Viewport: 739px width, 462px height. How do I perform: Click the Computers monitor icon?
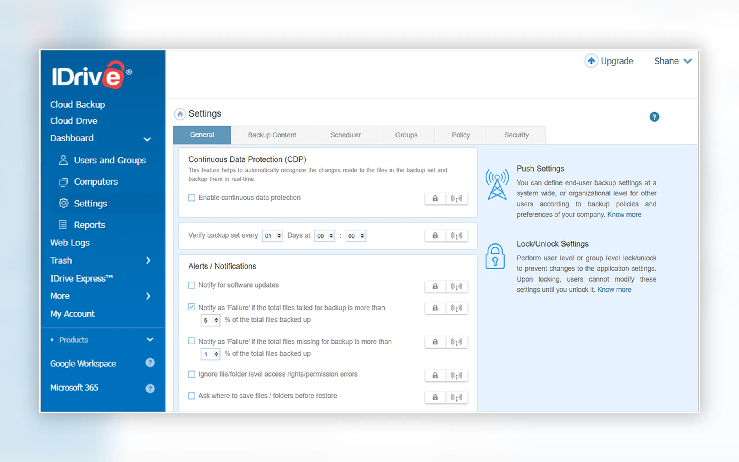(x=63, y=182)
